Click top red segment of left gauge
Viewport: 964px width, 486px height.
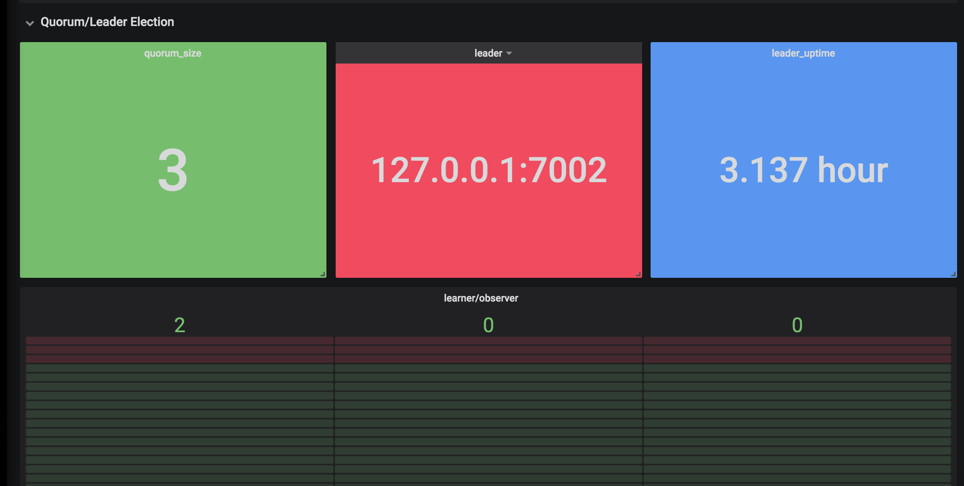tap(179, 340)
